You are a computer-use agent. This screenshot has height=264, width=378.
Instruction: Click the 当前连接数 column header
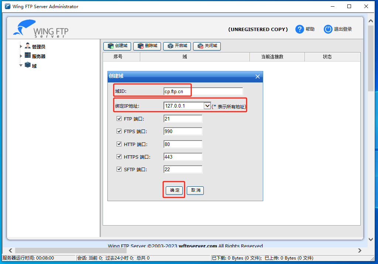(x=277, y=57)
